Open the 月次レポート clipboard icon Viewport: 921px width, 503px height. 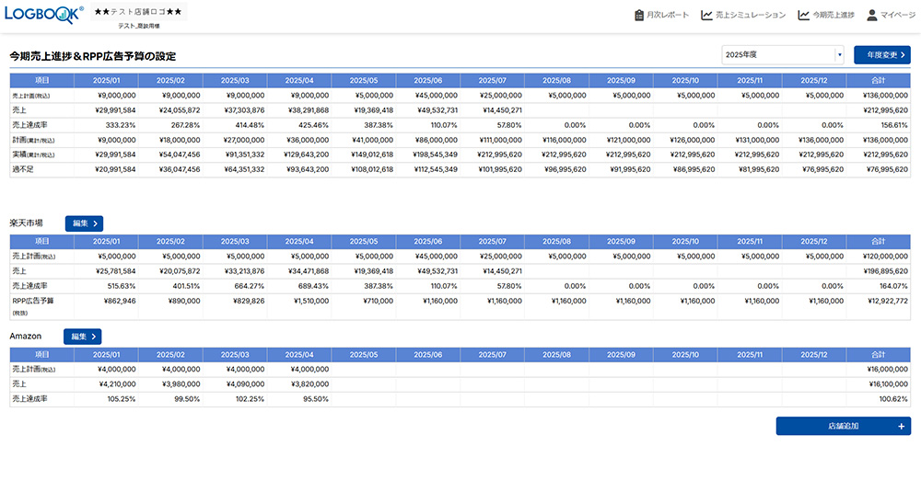pyautogui.click(x=640, y=15)
